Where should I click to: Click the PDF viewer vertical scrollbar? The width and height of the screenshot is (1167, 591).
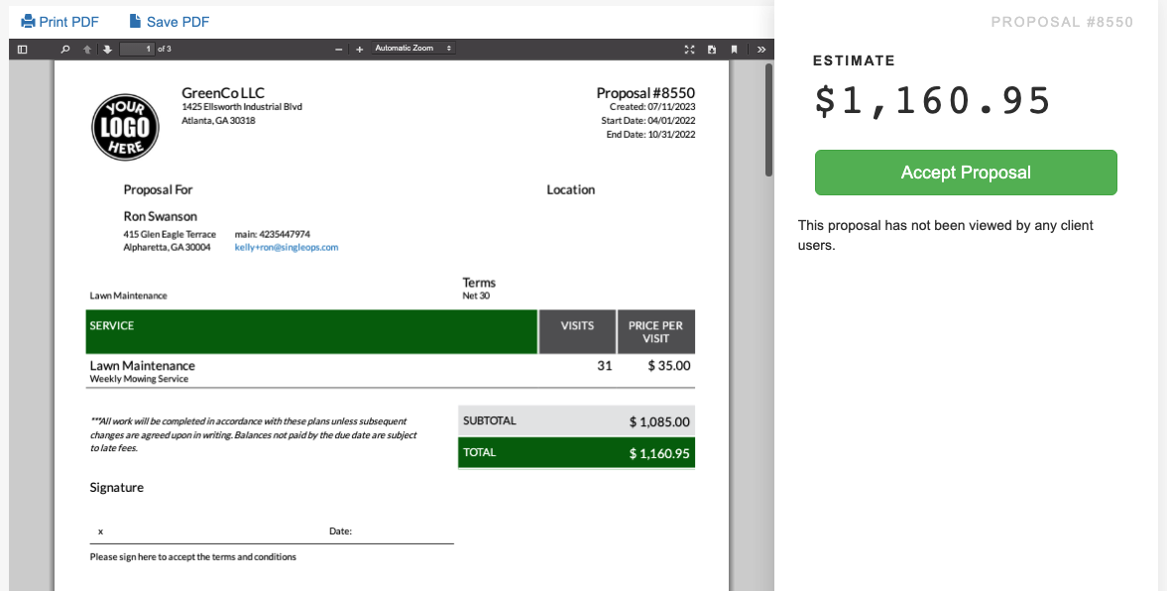pos(768,119)
